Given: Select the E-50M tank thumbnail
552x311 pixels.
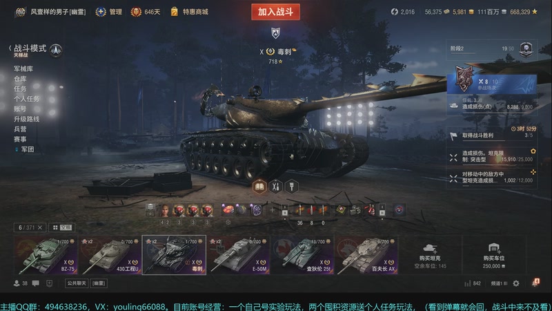Looking at the screenshot, I should 239,255.
